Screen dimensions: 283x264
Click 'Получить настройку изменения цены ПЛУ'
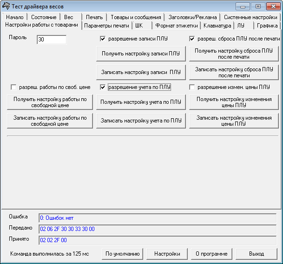(x=234, y=102)
